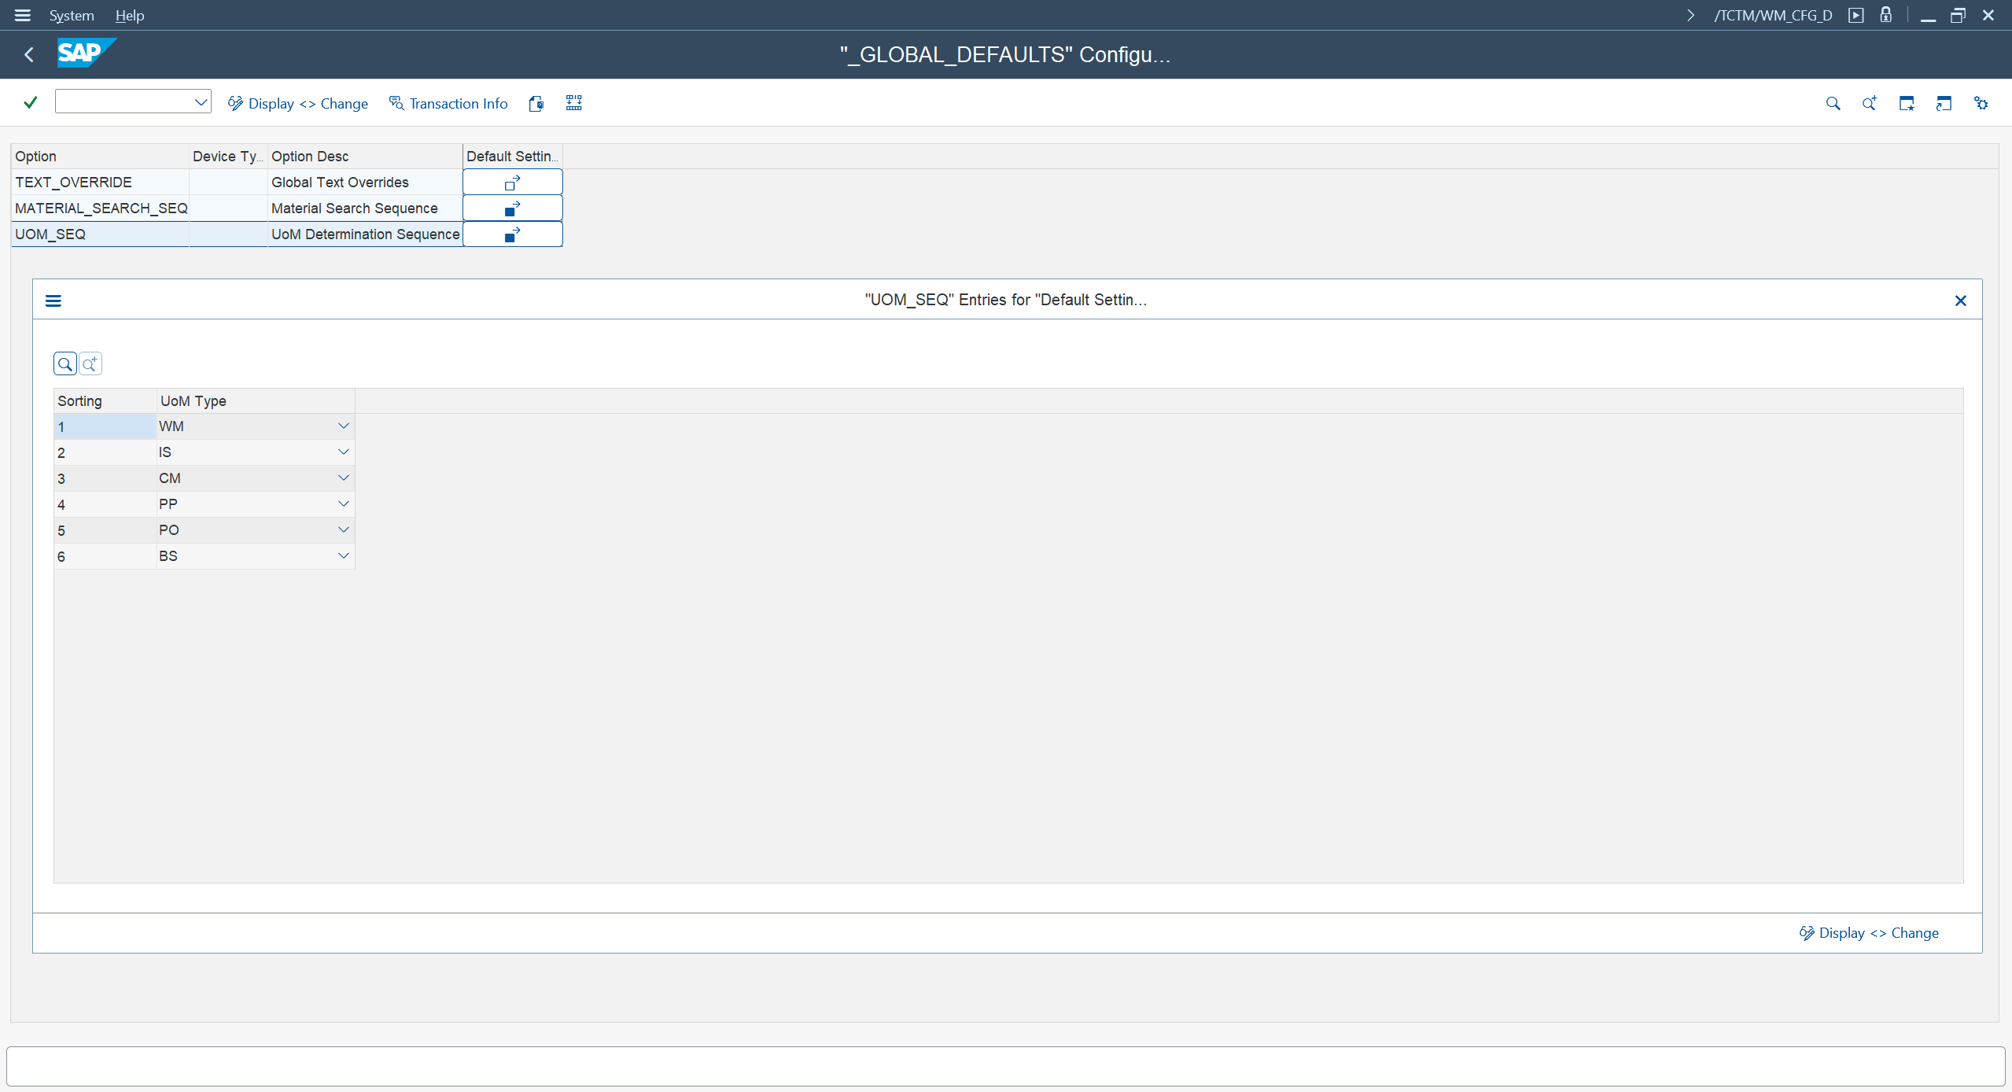Image resolution: width=2012 pixels, height=1092 pixels.
Task: Open the System menu
Action: click(x=72, y=15)
